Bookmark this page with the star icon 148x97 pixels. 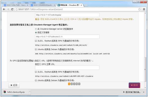tap(140, 9)
